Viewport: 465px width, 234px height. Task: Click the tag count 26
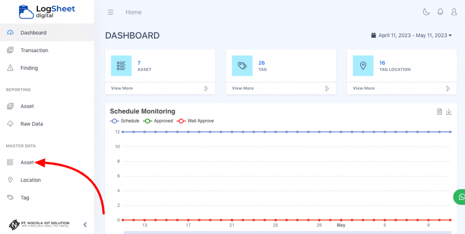tap(262, 63)
